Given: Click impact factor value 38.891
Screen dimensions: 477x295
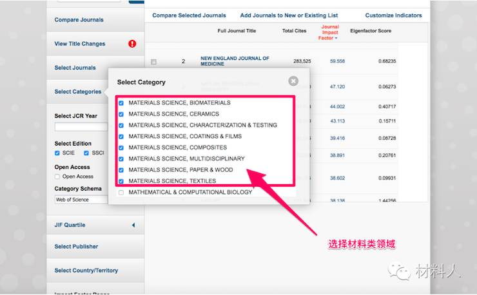Looking at the screenshot, I should click(x=337, y=155).
